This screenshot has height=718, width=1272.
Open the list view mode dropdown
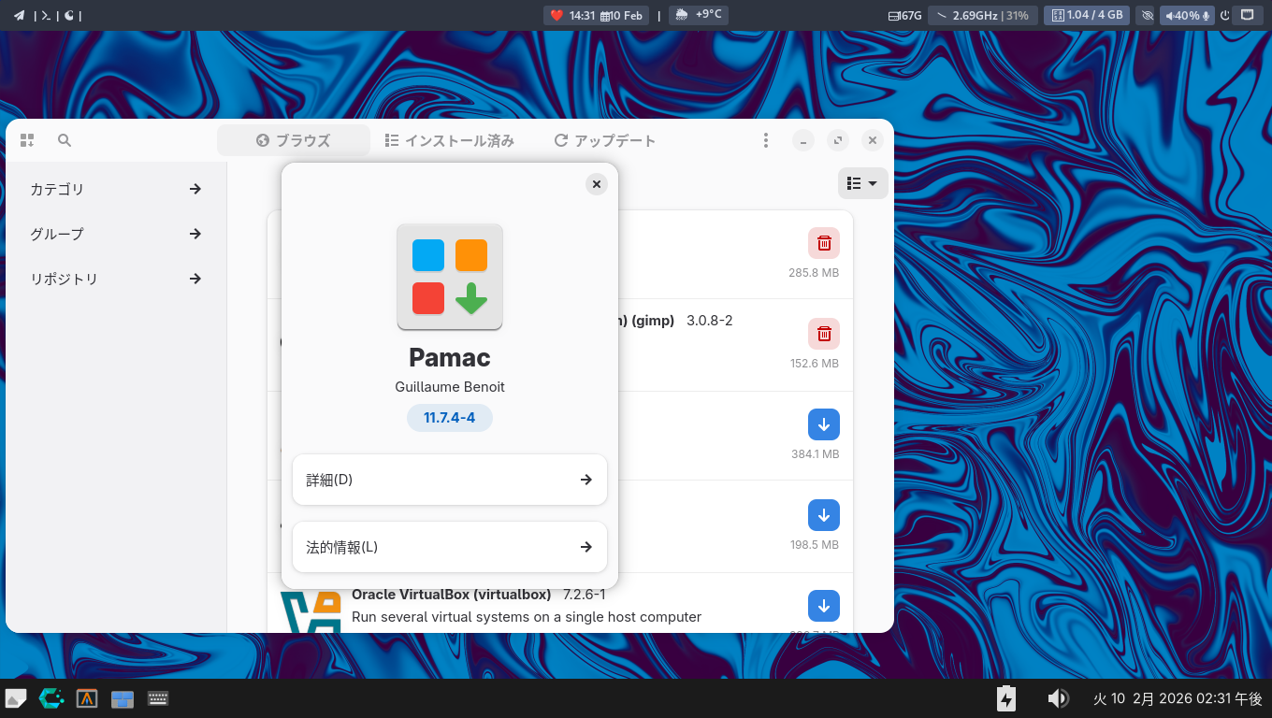click(862, 183)
